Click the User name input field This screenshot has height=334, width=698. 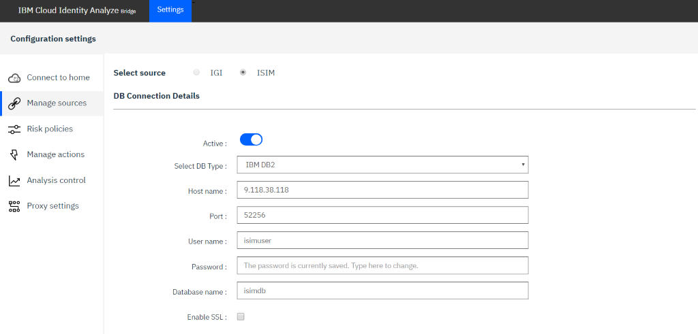tap(383, 240)
